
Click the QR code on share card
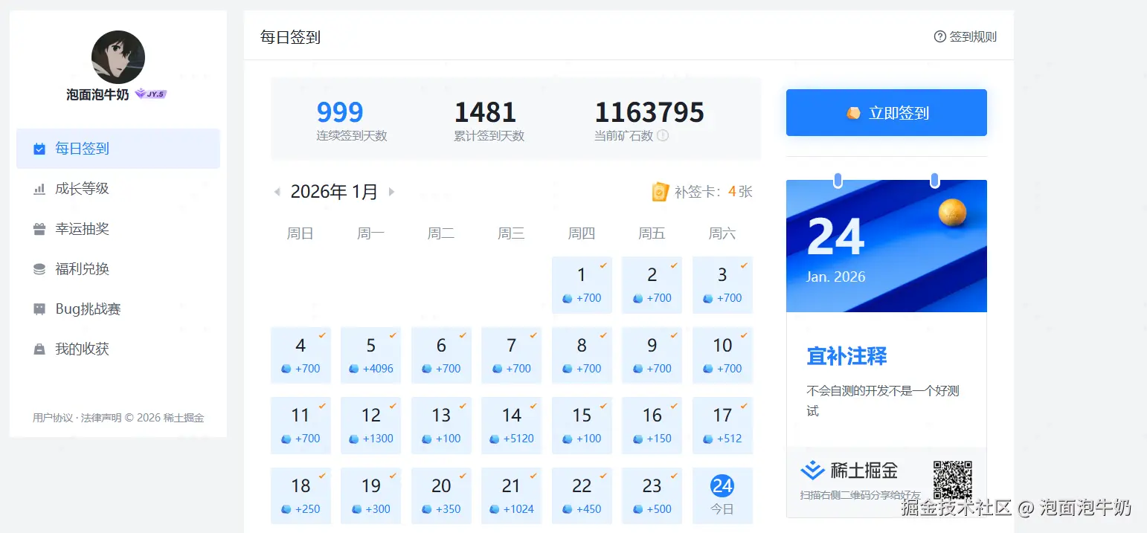pyautogui.click(x=952, y=480)
